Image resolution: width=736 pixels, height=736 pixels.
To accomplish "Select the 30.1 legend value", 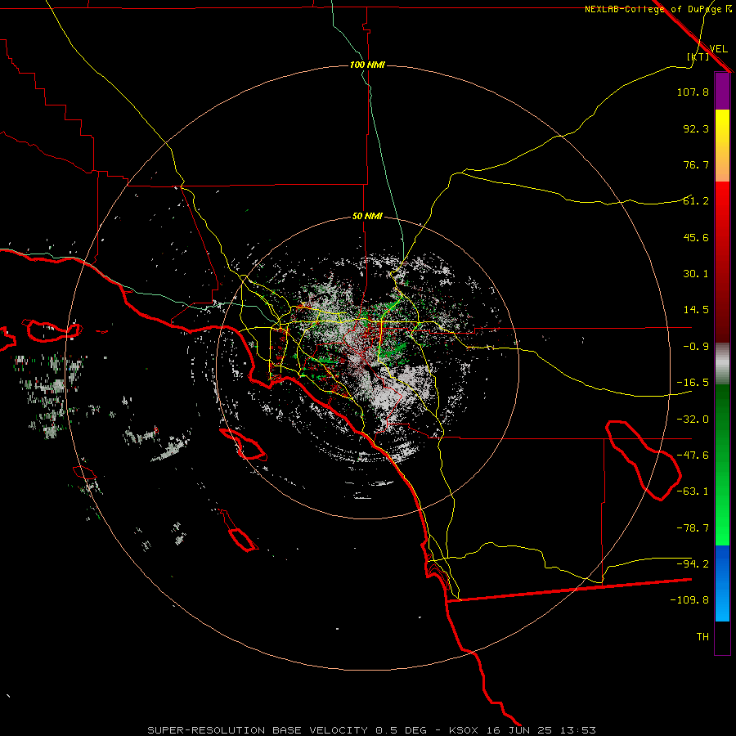I will tap(696, 274).
